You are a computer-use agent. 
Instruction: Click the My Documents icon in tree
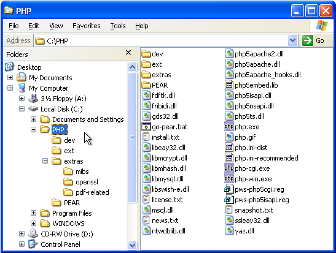(21, 77)
